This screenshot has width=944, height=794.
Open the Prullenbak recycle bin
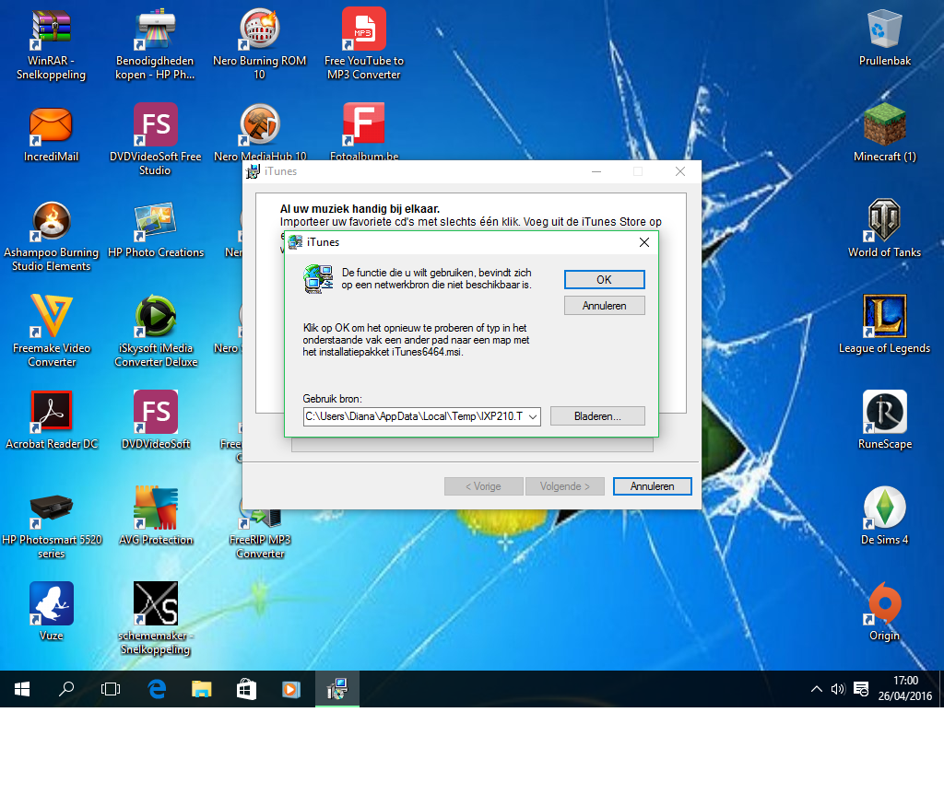tap(884, 37)
